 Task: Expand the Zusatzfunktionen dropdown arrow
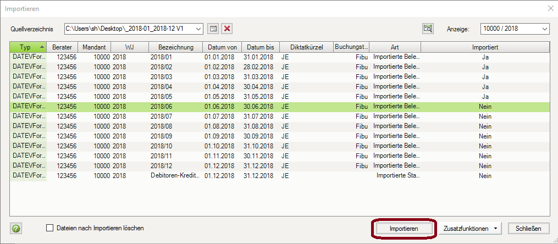pos(496,229)
